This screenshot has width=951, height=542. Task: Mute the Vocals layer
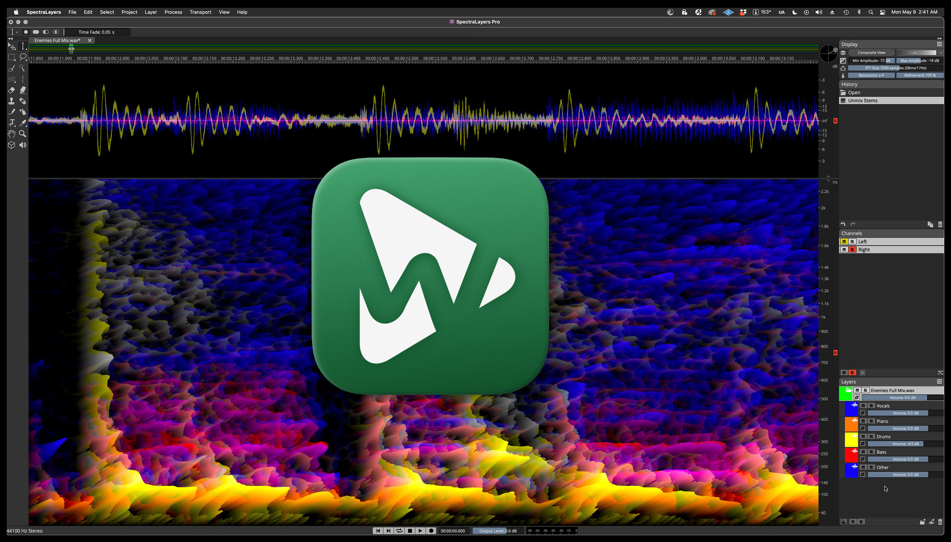coord(863,406)
